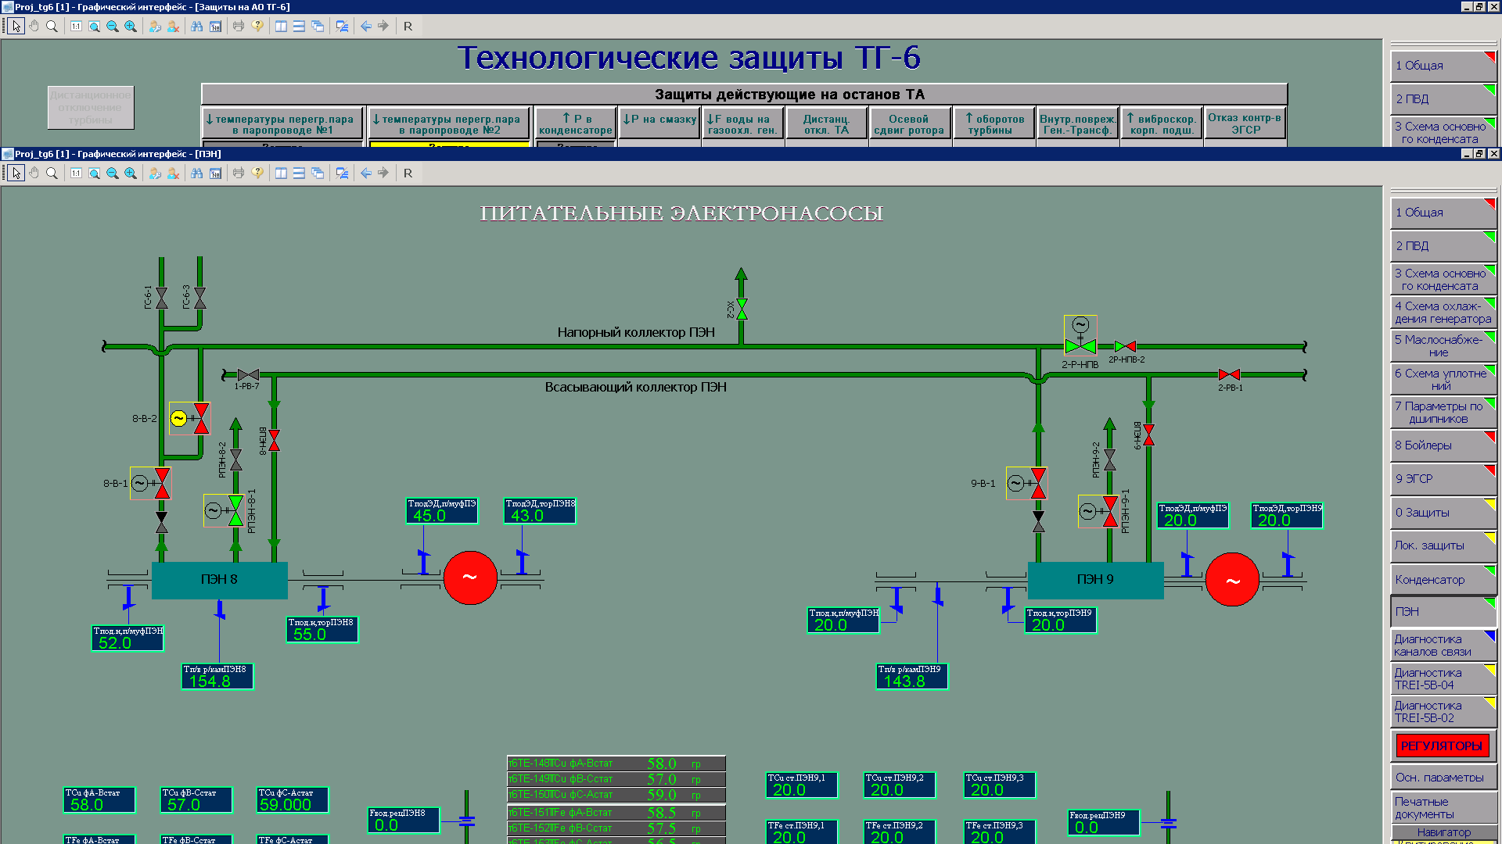Click the 2Р-НПВ-2 valve symbol
Image resolution: width=1502 pixels, height=844 pixels.
click(x=1125, y=346)
